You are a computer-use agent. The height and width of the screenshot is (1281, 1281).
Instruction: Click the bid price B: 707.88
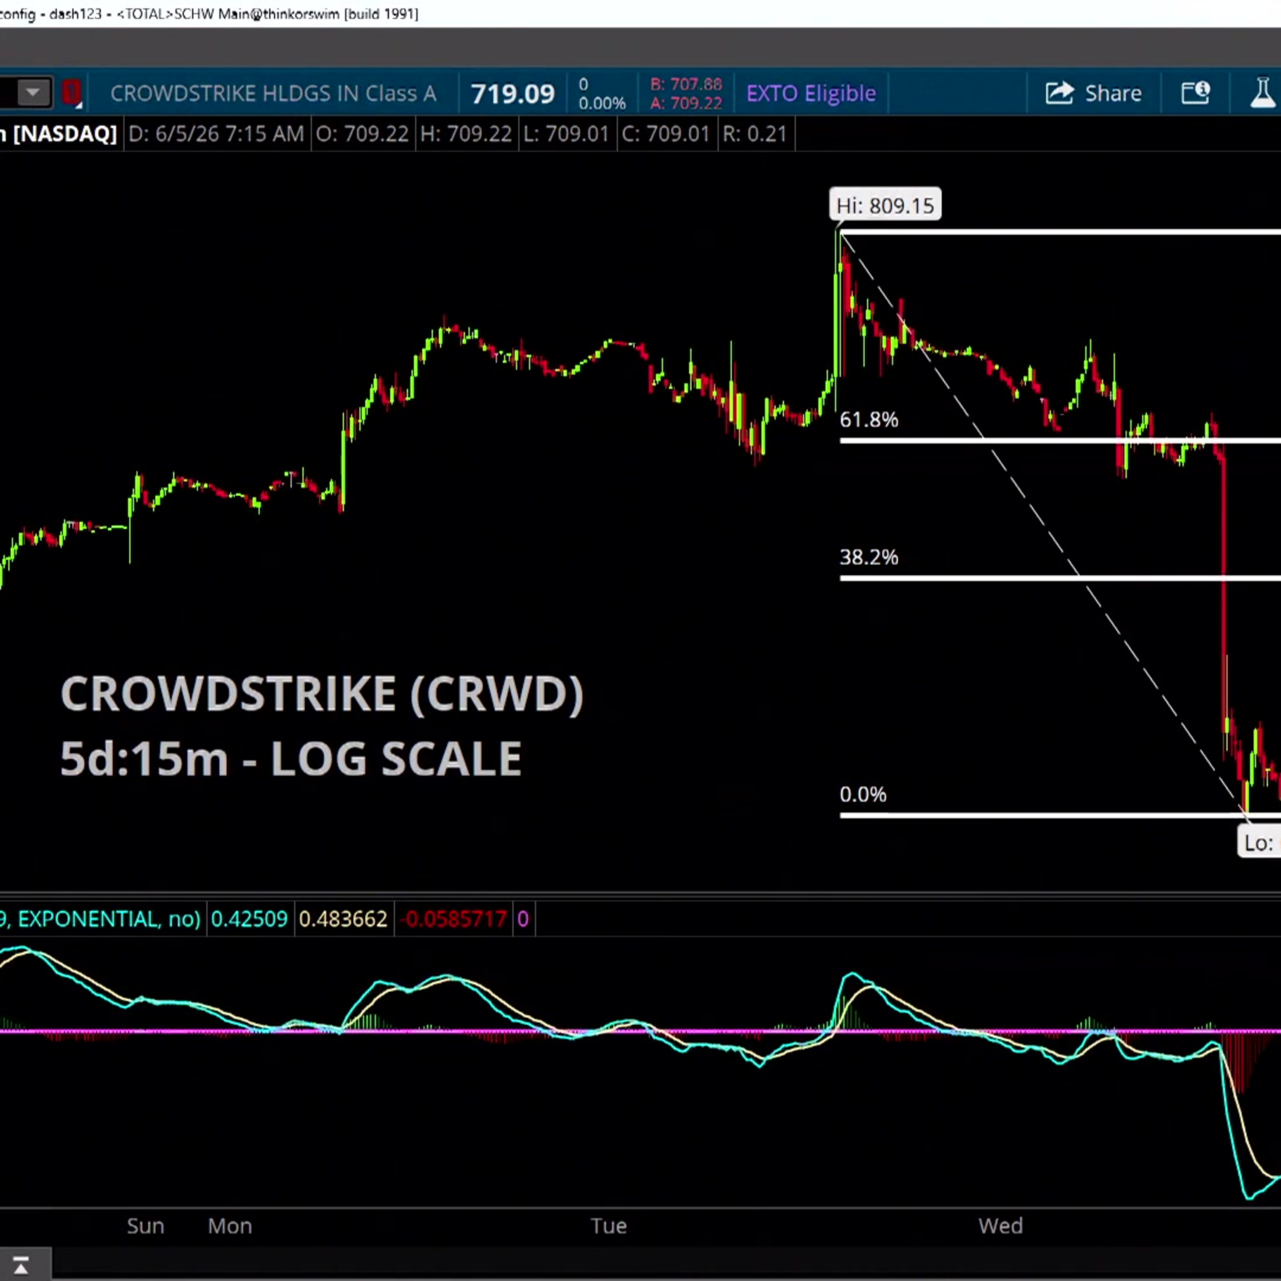pyautogui.click(x=686, y=84)
